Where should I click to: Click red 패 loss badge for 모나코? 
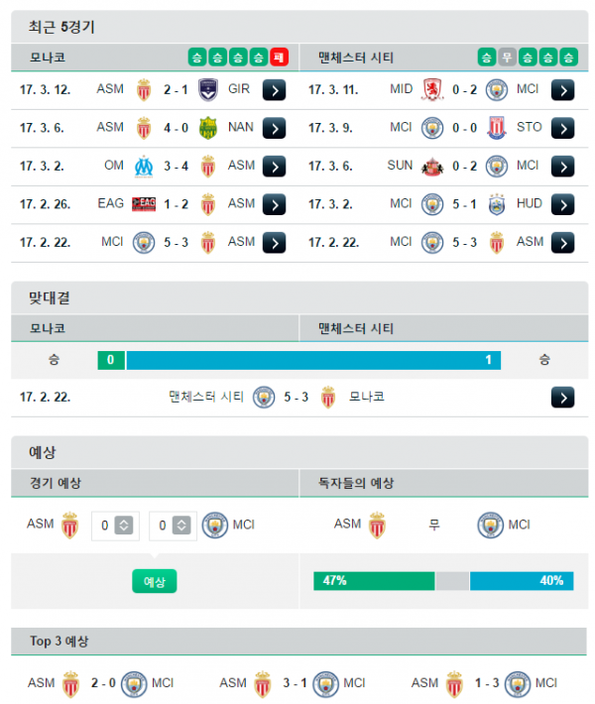coord(279,58)
